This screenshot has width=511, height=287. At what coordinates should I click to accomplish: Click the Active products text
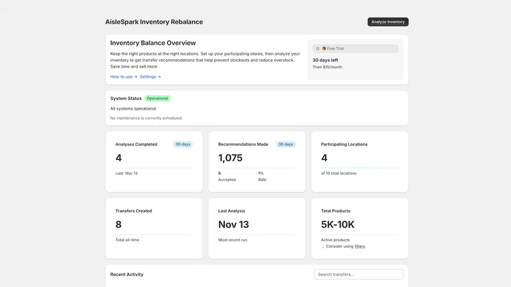pyautogui.click(x=335, y=240)
